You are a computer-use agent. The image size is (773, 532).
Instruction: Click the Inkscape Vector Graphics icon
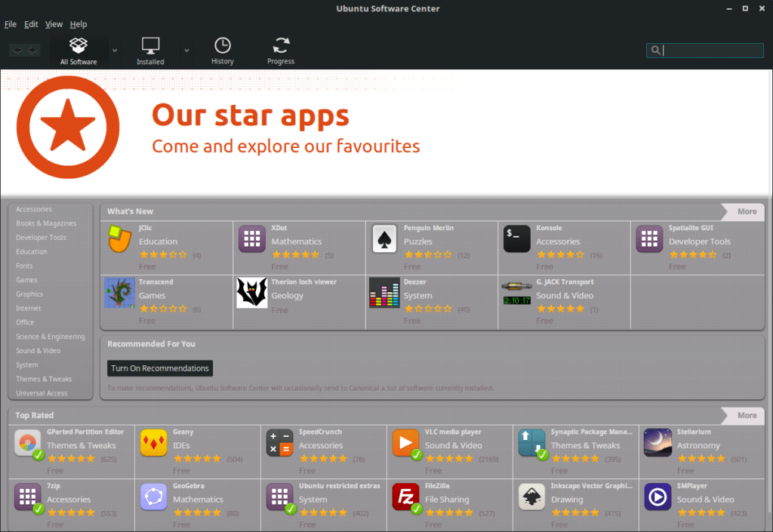(x=532, y=497)
